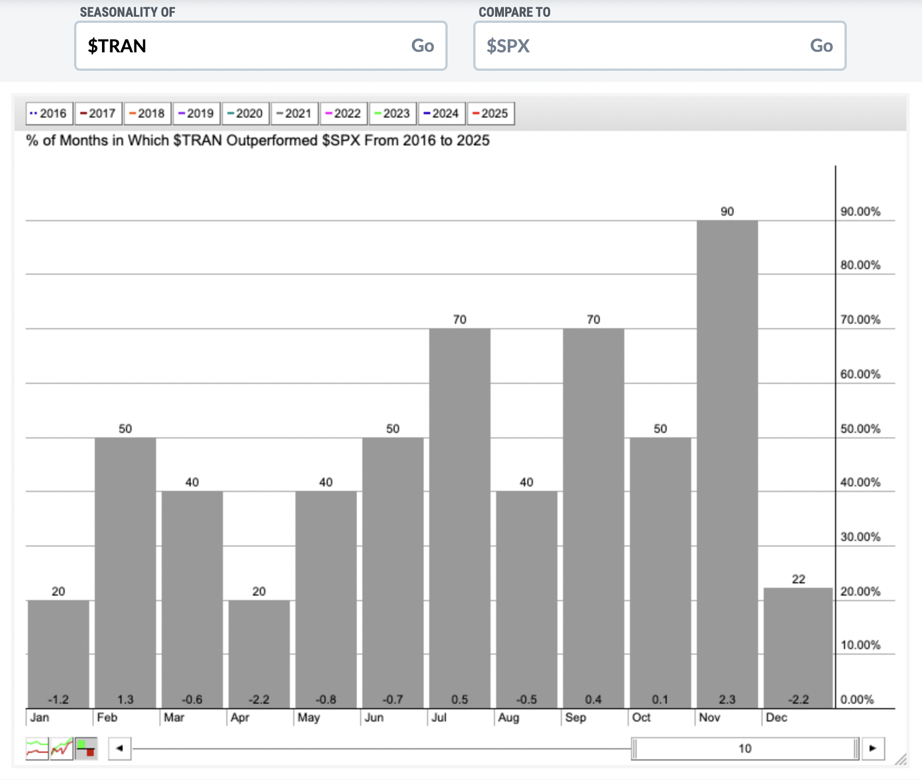Click Go next to $TRAN symbol
The image size is (922, 780).
coord(423,46)
